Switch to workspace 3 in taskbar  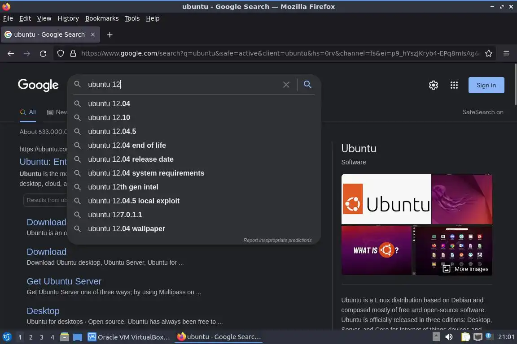[x=42, y=337]
